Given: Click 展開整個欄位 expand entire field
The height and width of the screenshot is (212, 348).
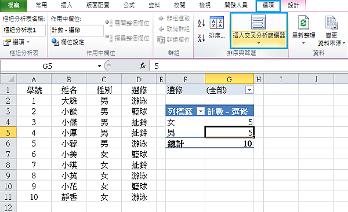Looking at the screenshot, I should [127, 23].
